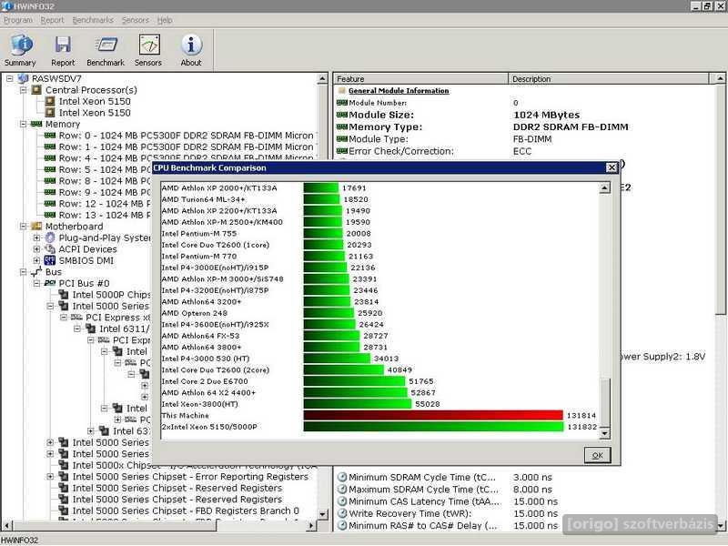Click the Maximum SDRAM Cycle Time row
Image resolution: width=728 pixels, height=546 pixels.
click(423, 490)
